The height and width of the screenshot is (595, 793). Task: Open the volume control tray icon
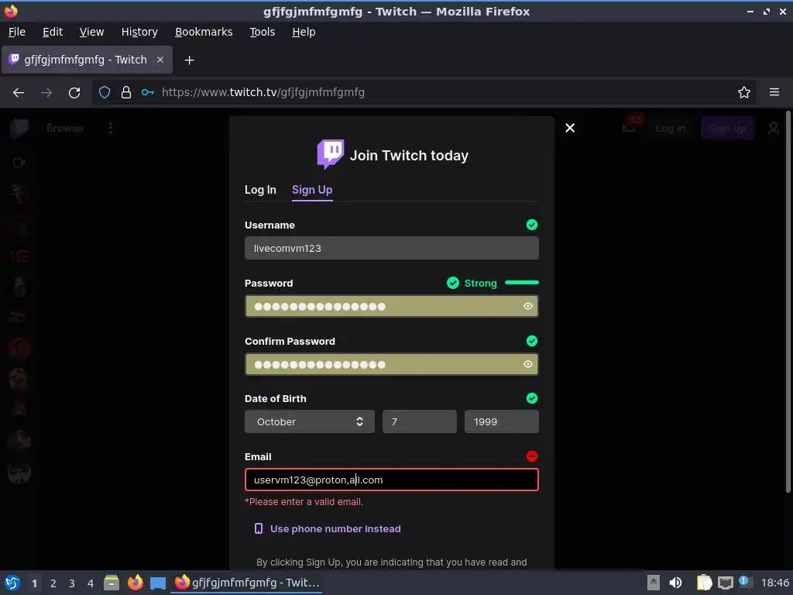[675, 583]
